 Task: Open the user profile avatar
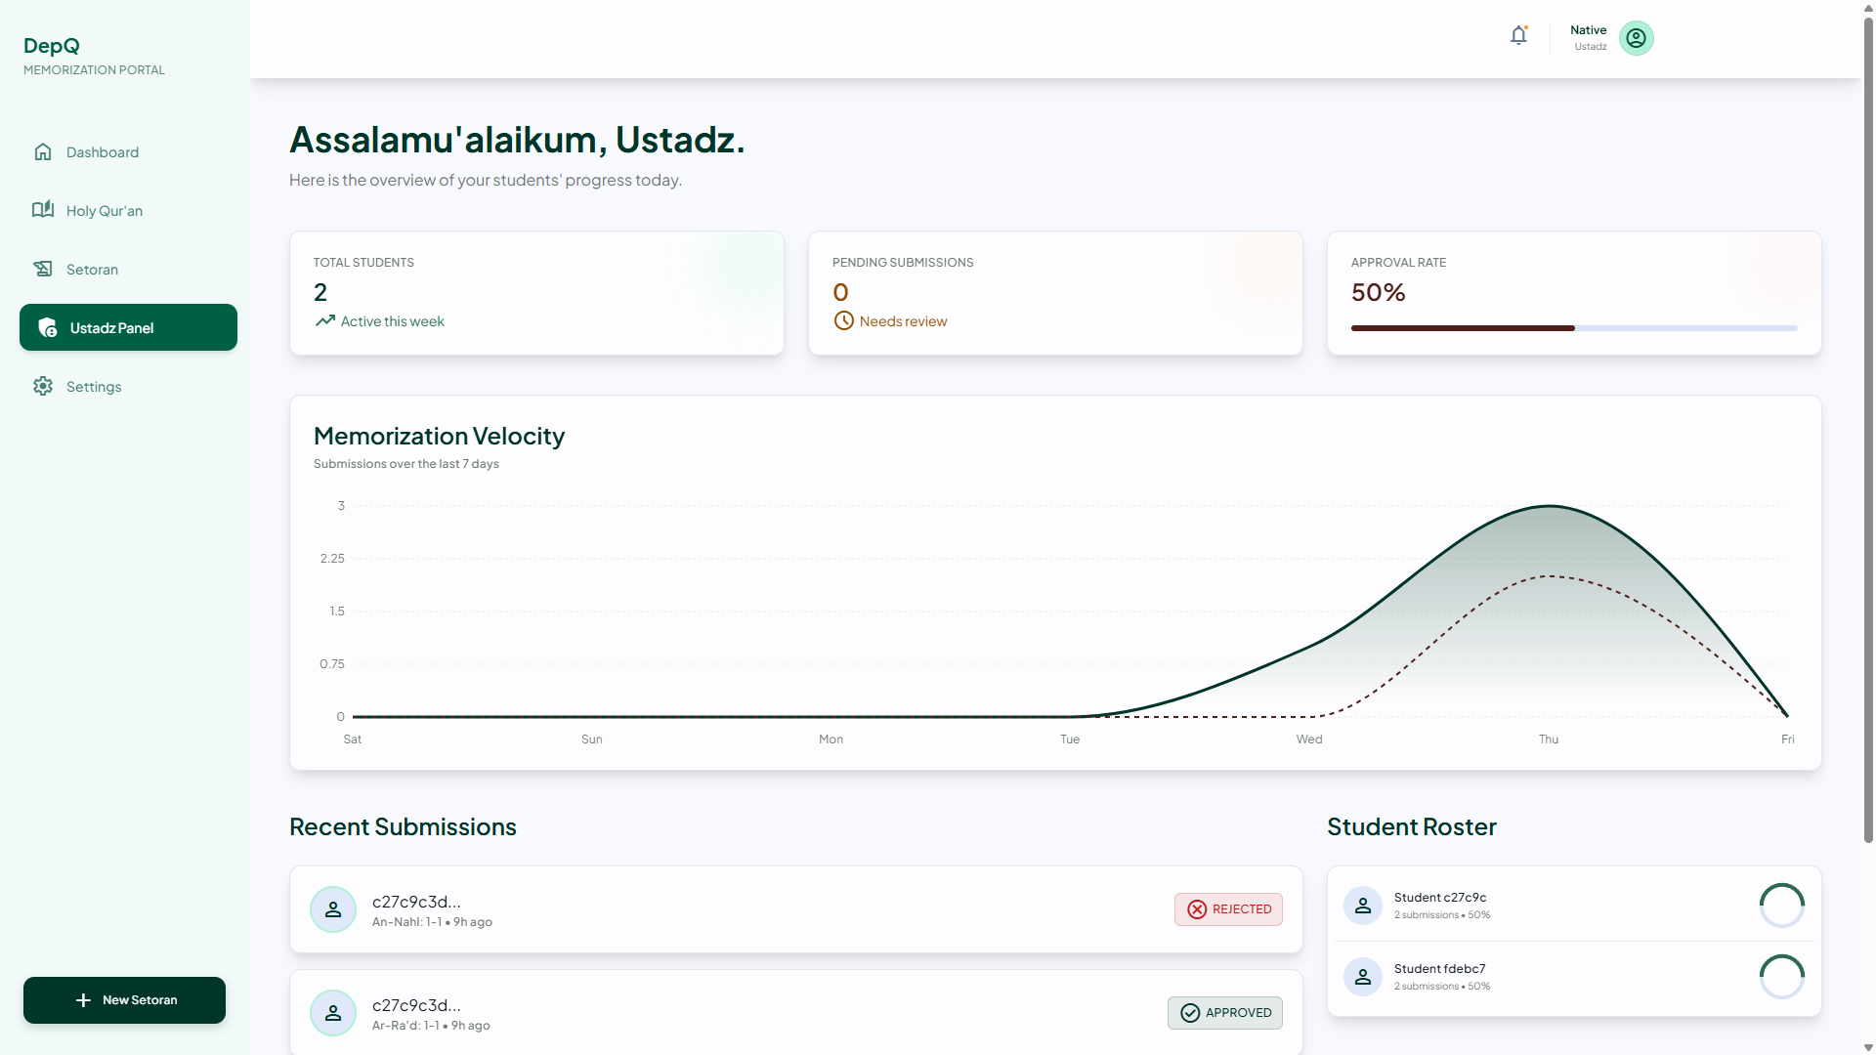pos(1636,38)
